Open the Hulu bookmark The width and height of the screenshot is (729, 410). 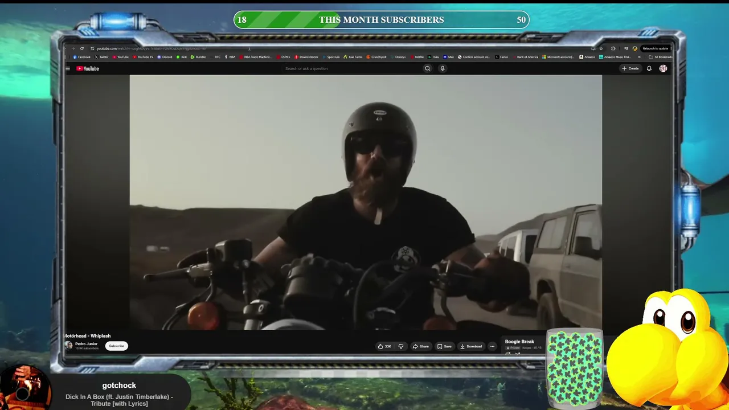434,57
